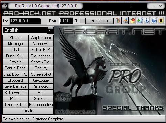The height and width of the screenshot is (123, 166).
Task: Click the info@prorat.net email text
Action: tap(75, 112)
